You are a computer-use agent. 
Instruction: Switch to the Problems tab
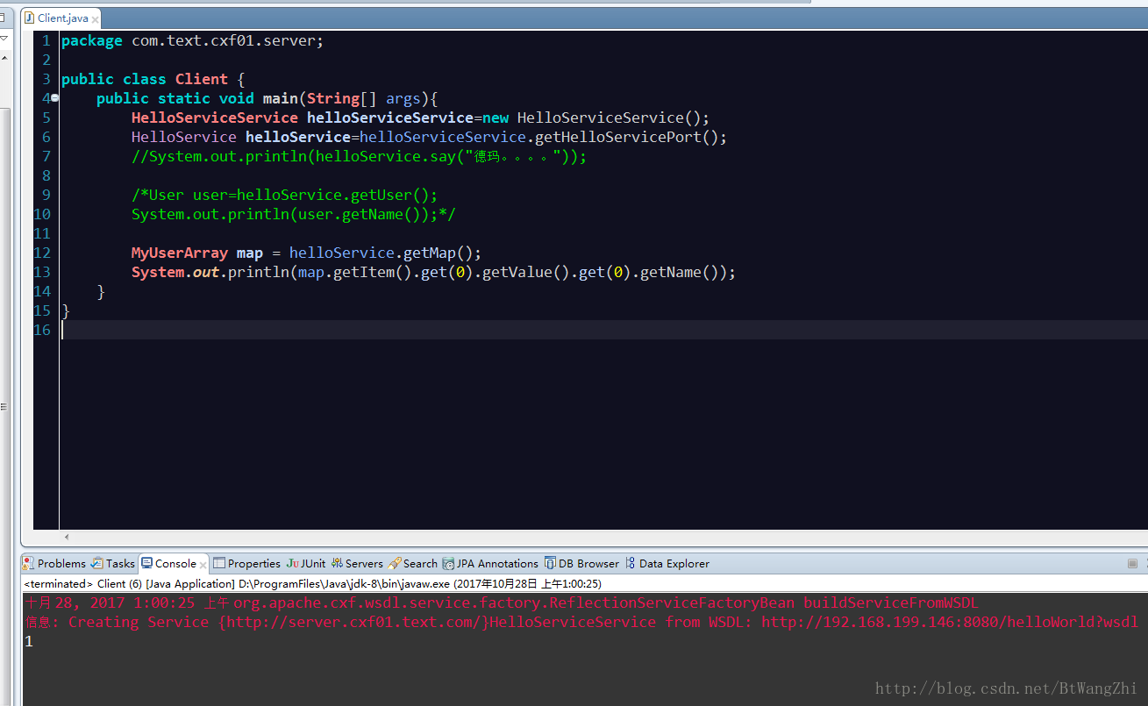(x=54, y=563)
